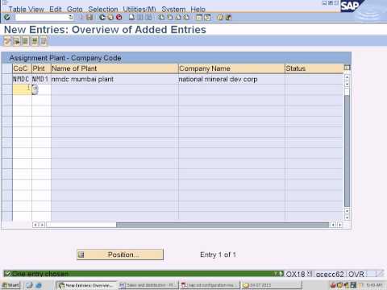The height and width of the screenshot is (290, 387).
Task: Click the CoC column header
Action: [x=22, y=68]
